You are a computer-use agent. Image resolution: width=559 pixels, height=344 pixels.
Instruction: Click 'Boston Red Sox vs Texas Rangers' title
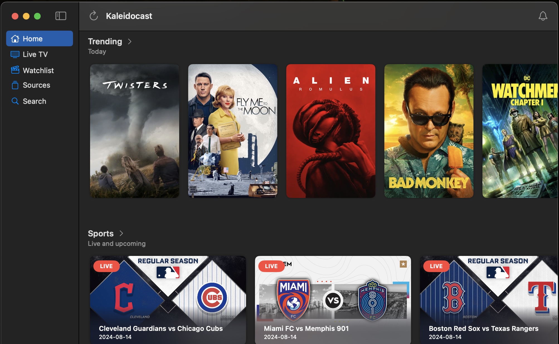[483, 328]
